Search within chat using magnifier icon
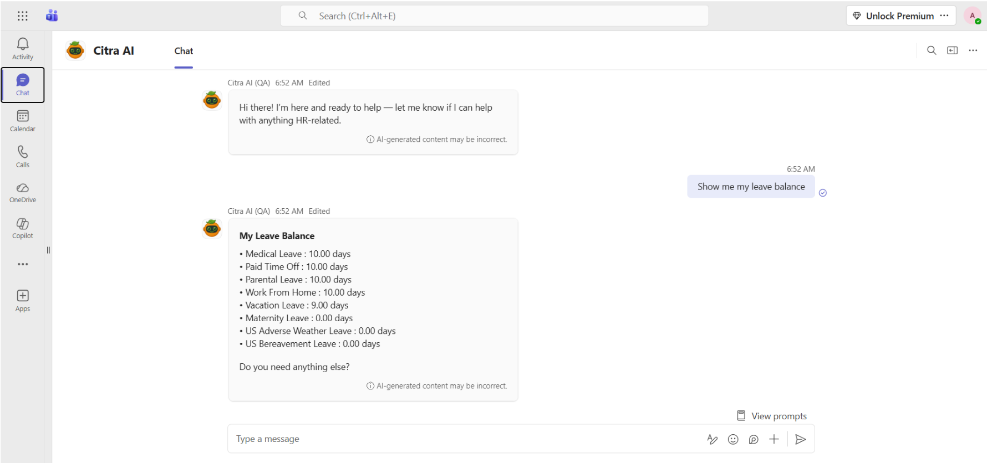This screenshot has width=987, height=463. tap(932, 50)
